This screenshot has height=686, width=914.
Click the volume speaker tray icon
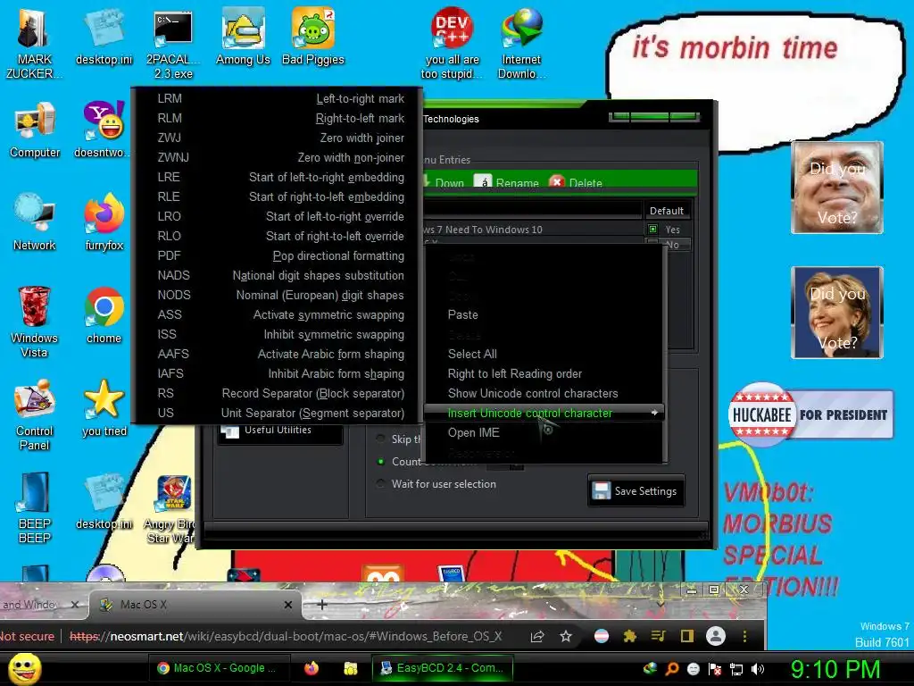pyautogui.click(x=758, y=669)
